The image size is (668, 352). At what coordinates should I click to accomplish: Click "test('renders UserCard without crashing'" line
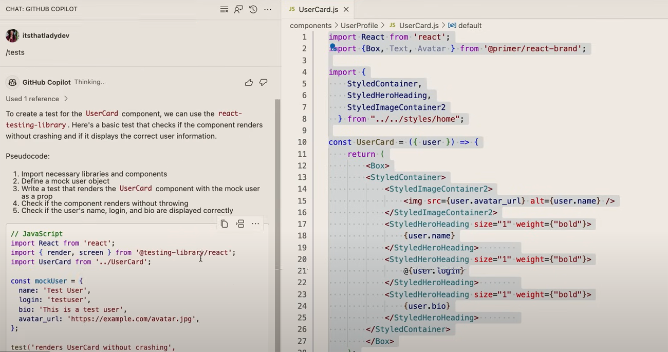[x=93, y=347]
